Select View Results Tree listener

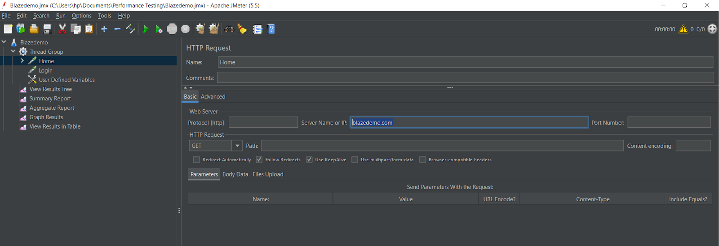50,89
